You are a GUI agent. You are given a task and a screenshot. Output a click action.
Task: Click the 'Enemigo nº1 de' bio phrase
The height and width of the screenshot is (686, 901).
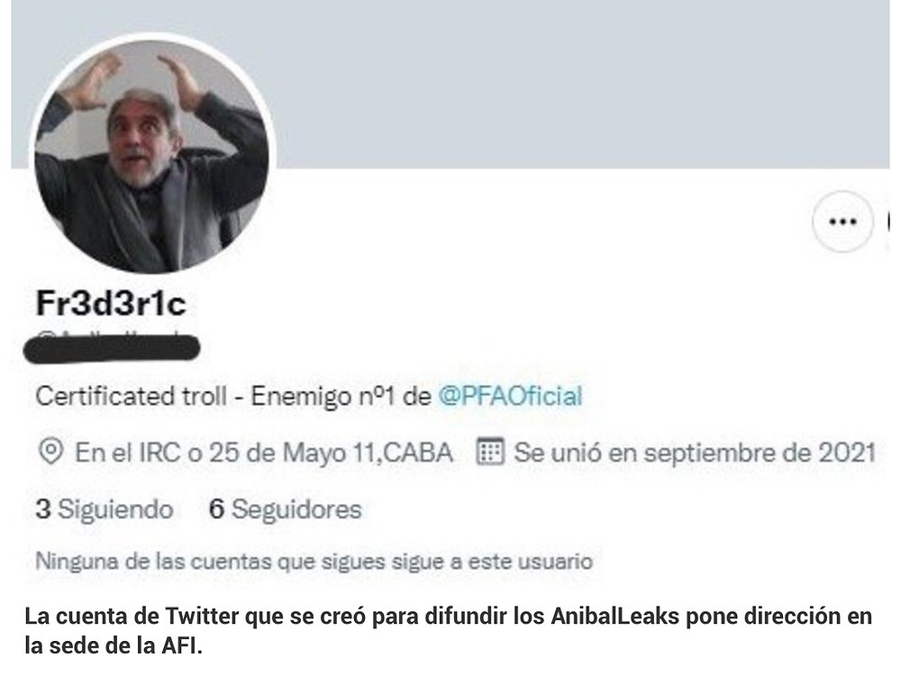(341, 397)
